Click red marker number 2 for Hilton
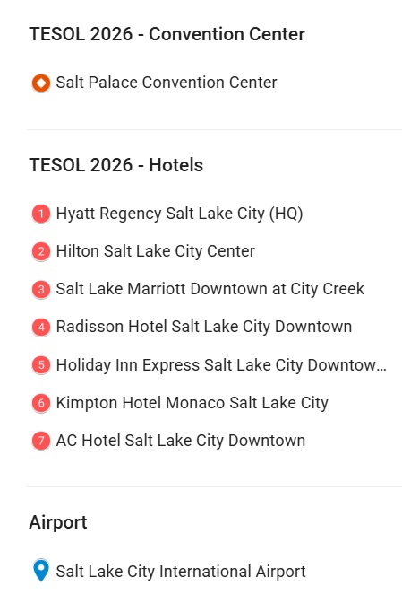402x612 pixels. coord(41,252)
